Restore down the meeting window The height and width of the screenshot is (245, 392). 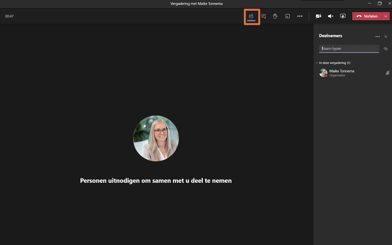coord(380,3)
